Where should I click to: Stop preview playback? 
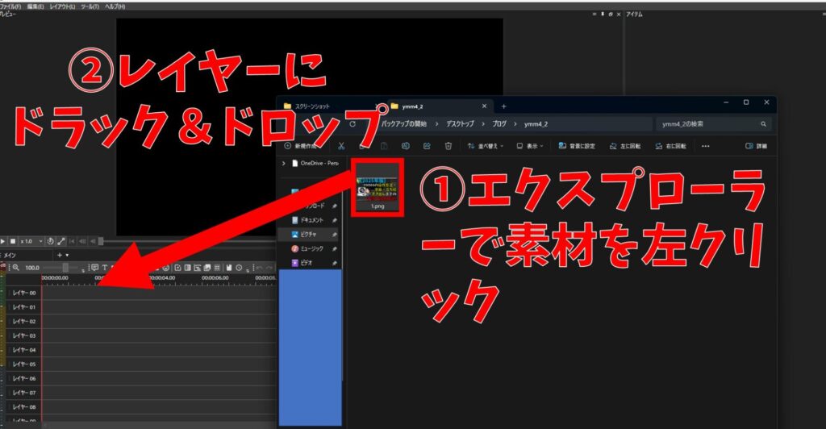13,241
